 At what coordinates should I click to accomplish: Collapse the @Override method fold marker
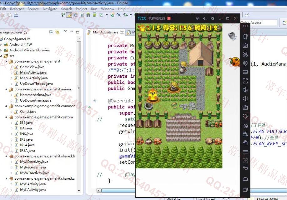pos(95,101)
